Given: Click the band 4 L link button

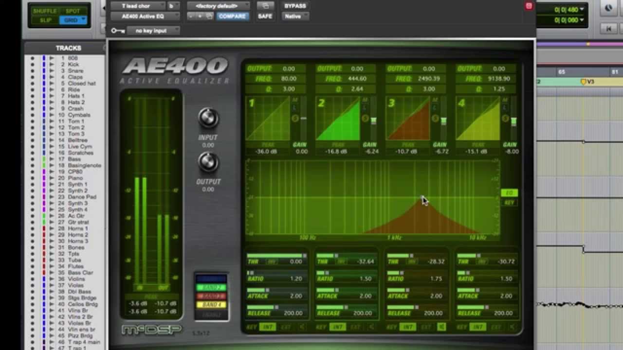Looking at the screenshot, I should pyautogui.click(x=505, y=107).
